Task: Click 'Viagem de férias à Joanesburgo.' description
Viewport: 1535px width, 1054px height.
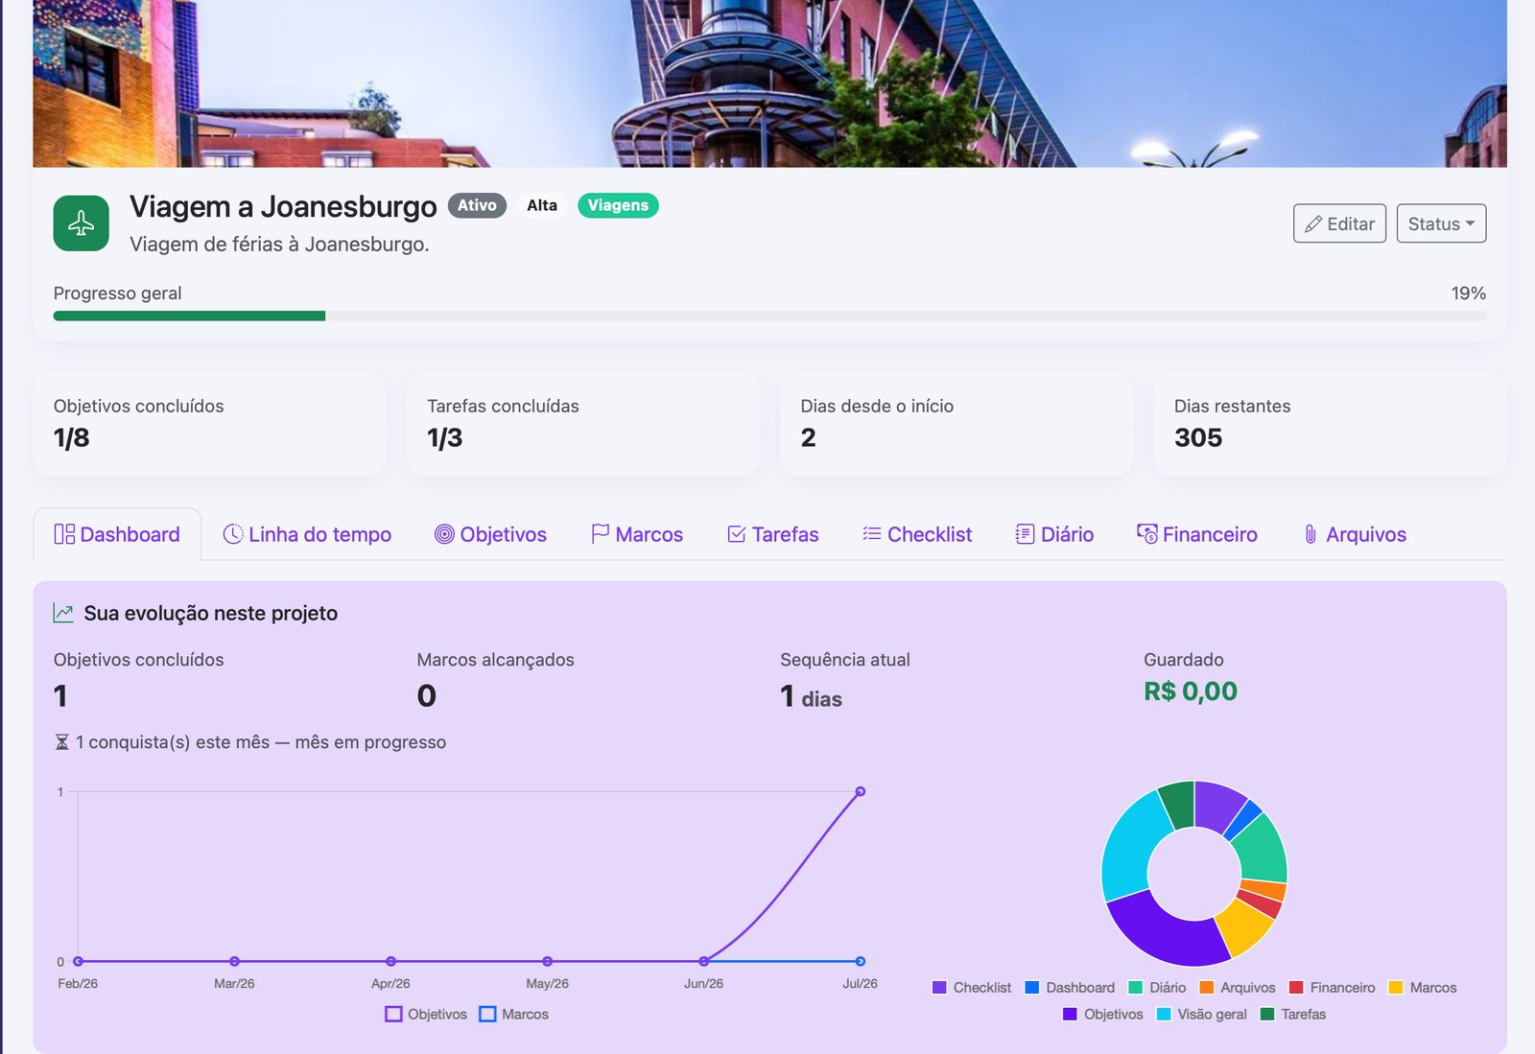Action: pos(279,245)
